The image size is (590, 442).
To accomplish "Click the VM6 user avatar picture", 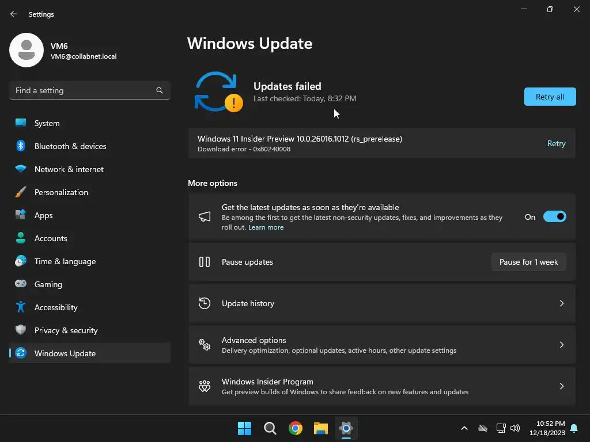I will click(x=27, y=50).
